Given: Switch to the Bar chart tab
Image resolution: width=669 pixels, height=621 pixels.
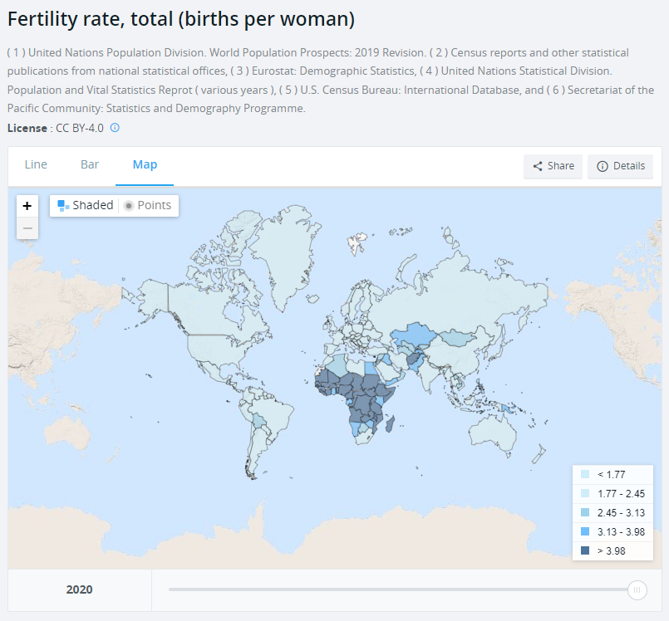Looking at the screenshot, I should click(x=90, y=164).
